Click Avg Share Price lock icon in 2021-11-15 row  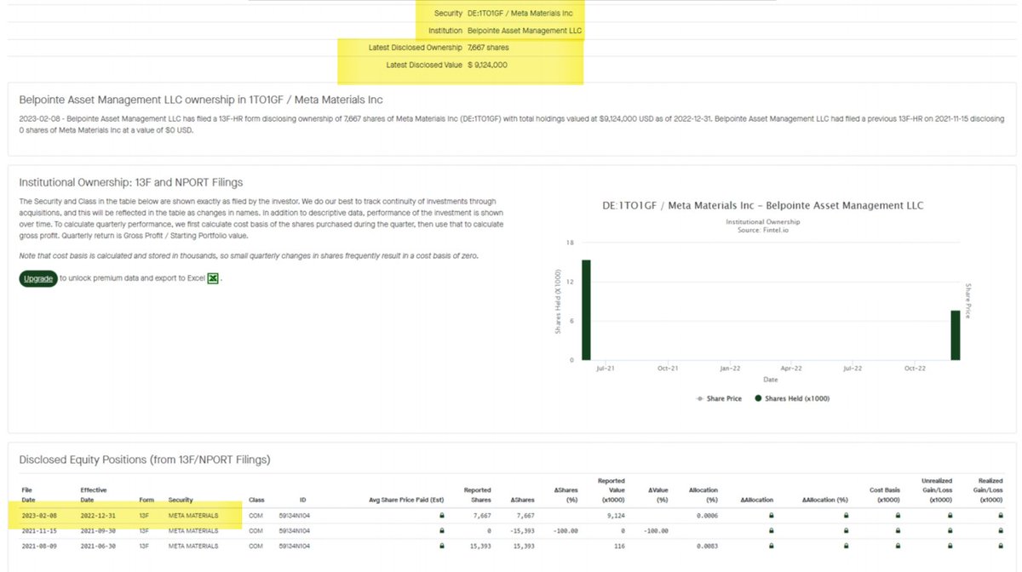click(x=441, y=531)
